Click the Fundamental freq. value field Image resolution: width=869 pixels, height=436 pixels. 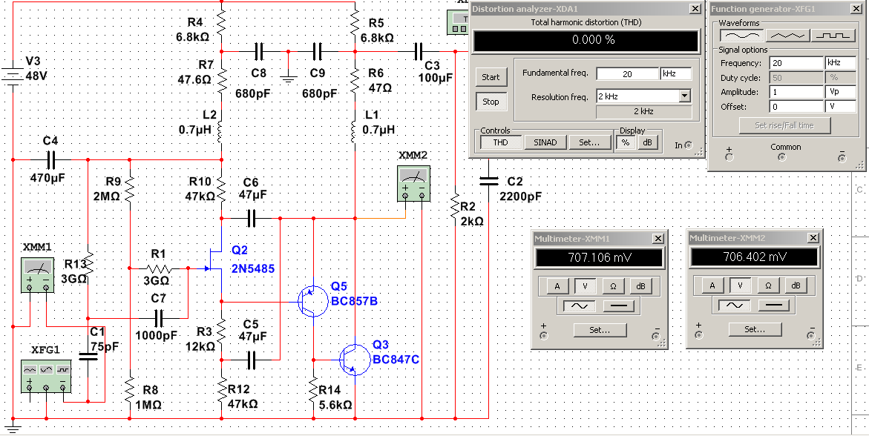pos(627,73)
